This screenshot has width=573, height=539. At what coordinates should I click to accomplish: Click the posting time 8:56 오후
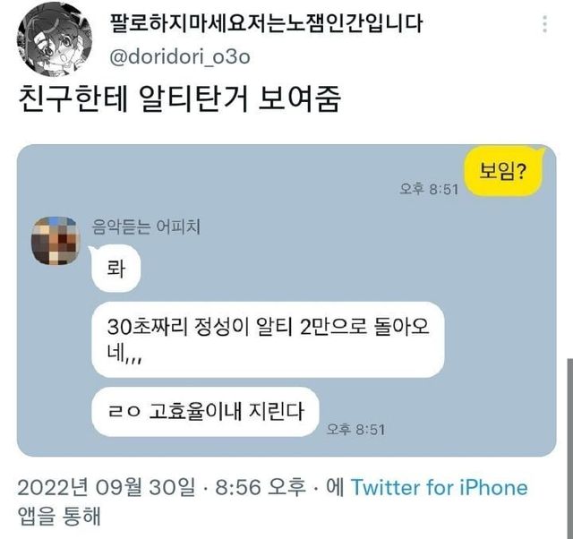(261, 487)
